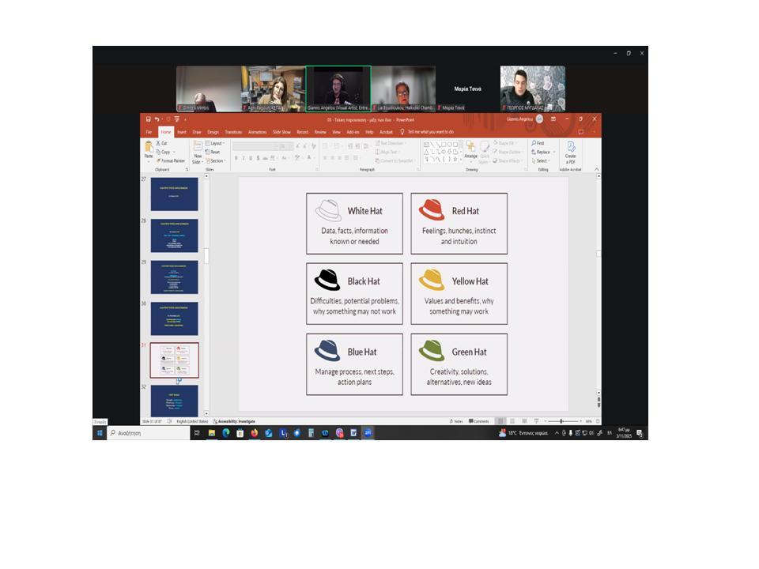Switch to the Insert ribbon tab
Viewport: 759px width, 569px height.
point(182,132)
